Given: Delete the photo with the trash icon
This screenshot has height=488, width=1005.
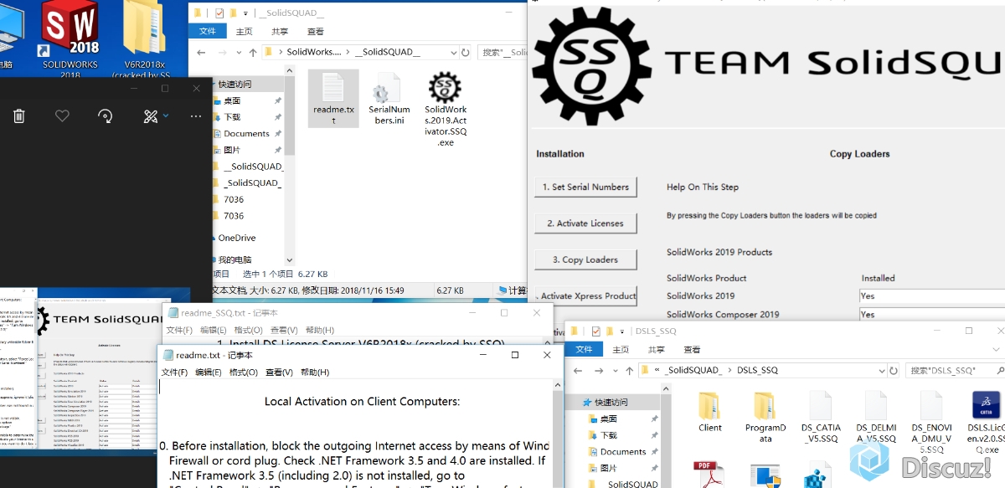Looking at the screenshot, I should [x=19, y=116].
